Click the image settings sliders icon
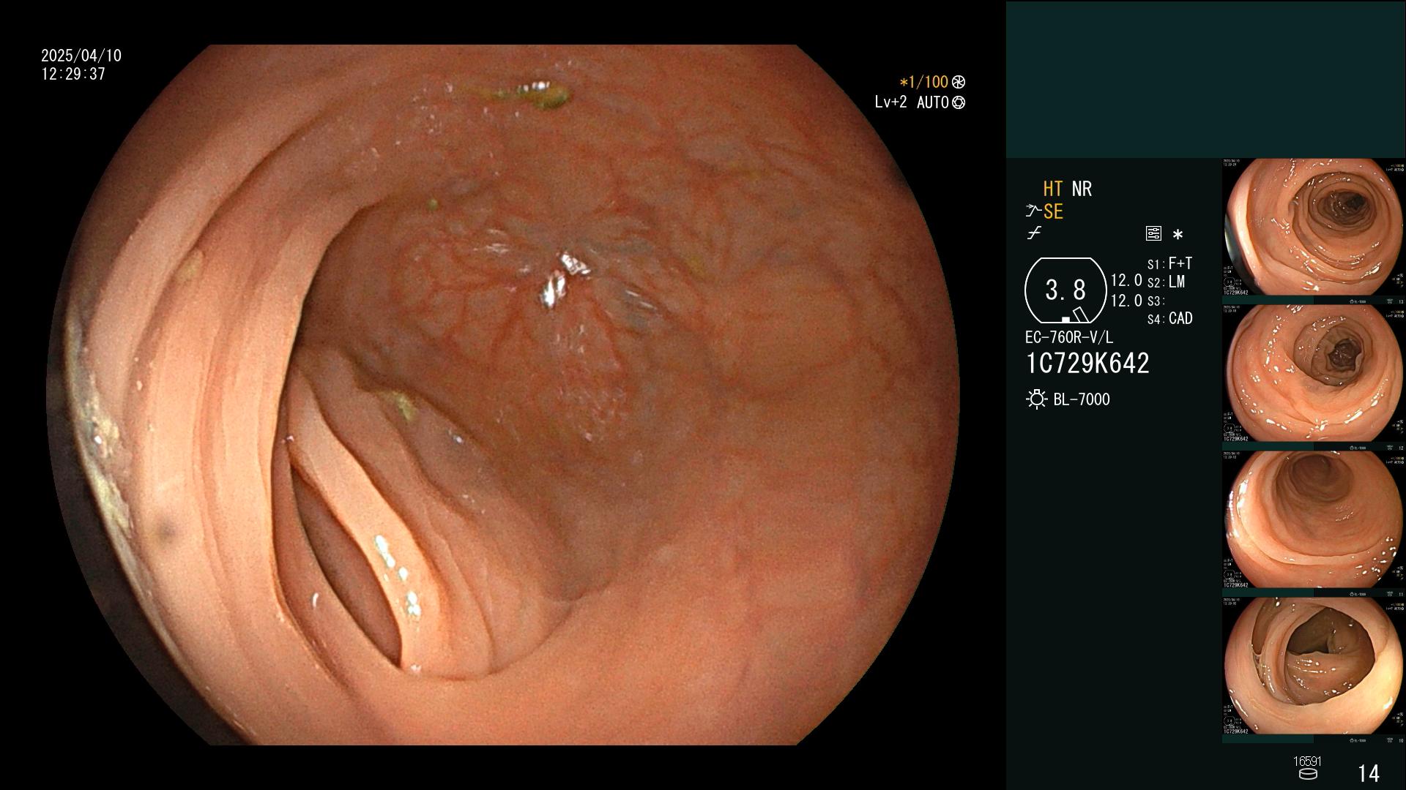This screenshot has height=790, width=1406. (1153, 234)
